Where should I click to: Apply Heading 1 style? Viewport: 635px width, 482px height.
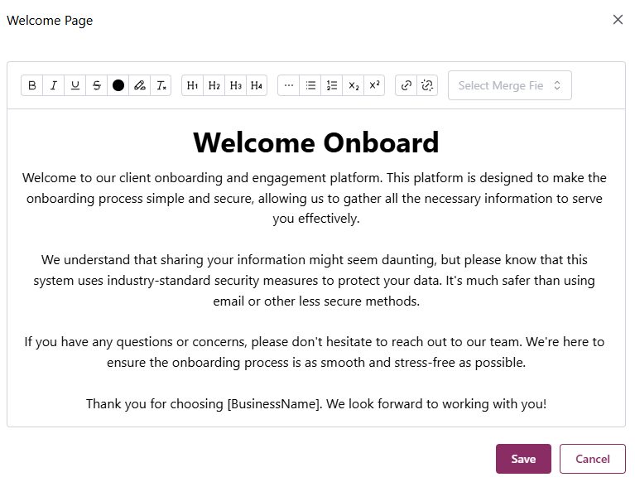coord(193,85)
